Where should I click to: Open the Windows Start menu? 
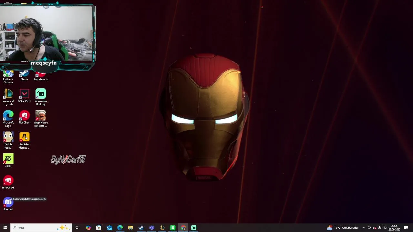[x=5, y=228]
